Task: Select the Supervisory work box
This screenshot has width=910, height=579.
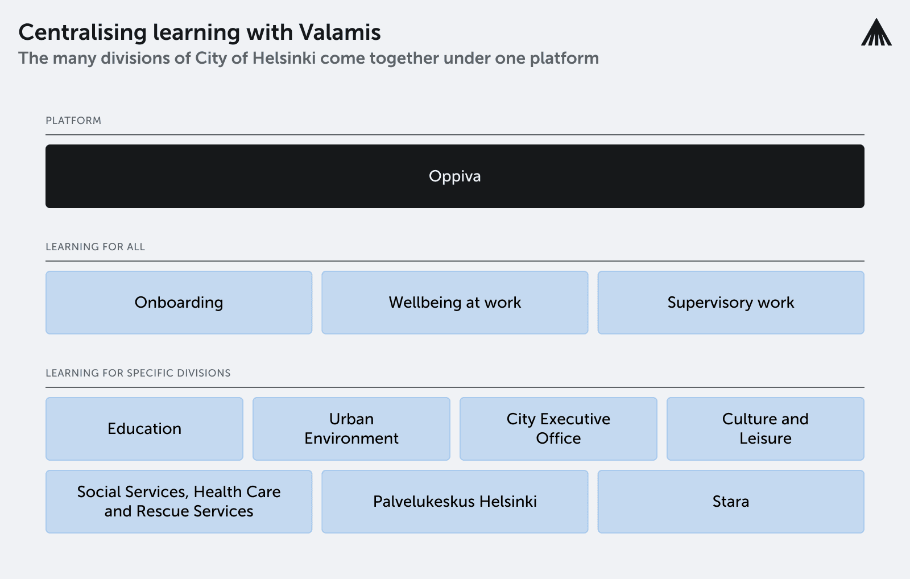Action: point(731,303)
